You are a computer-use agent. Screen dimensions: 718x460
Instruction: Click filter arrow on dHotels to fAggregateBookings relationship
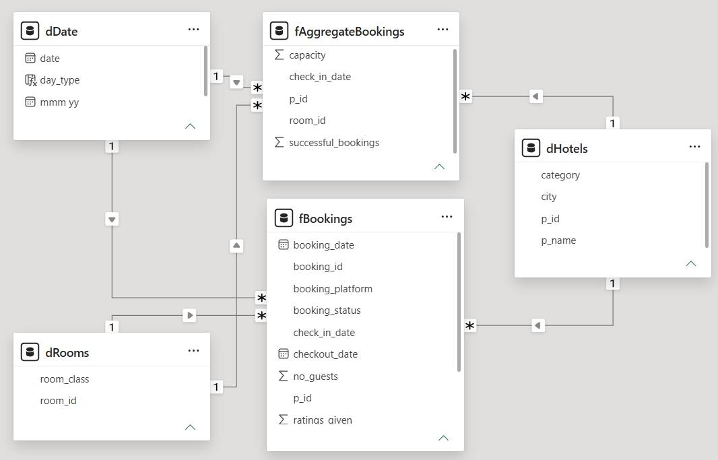click(x=535, y=96)
